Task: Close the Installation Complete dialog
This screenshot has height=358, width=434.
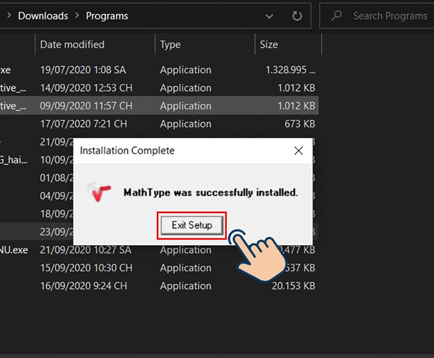Action: 298,151
